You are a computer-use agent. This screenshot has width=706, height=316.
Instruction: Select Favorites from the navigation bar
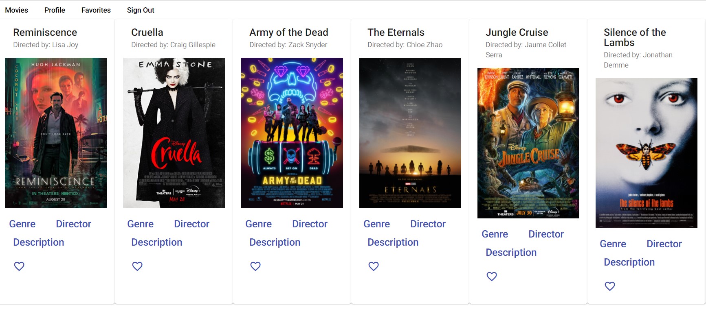[x=95, y=10]
